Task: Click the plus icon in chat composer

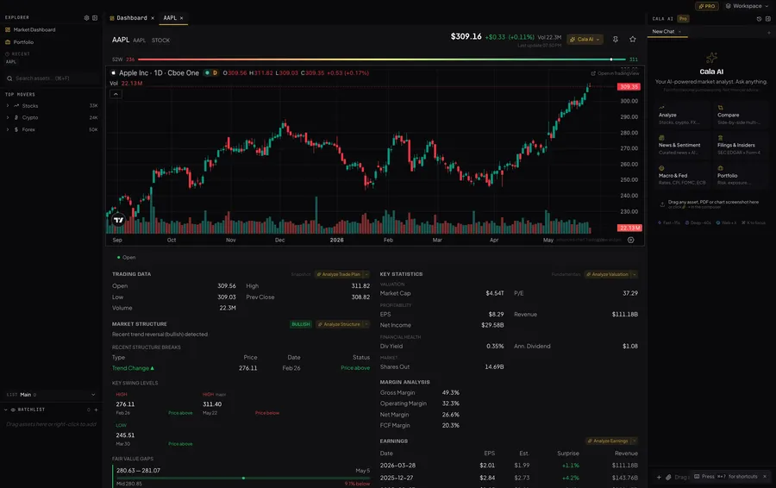Action: pos(659,477)
